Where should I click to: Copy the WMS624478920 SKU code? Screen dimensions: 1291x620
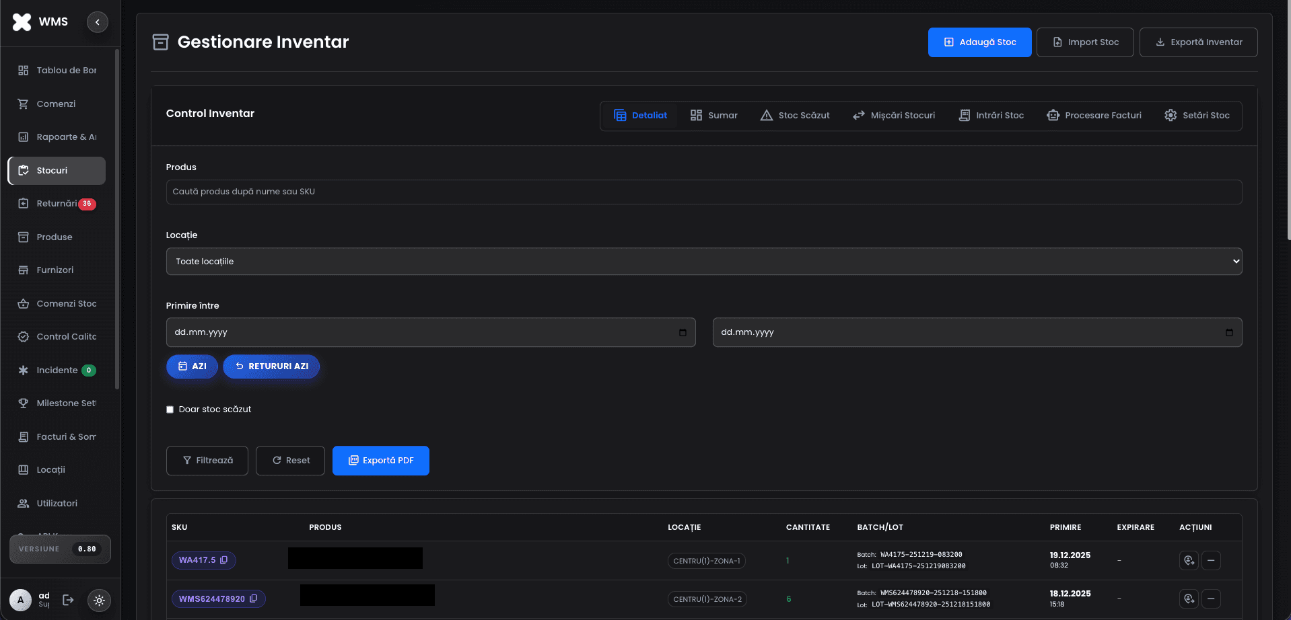tap(254, 598)
